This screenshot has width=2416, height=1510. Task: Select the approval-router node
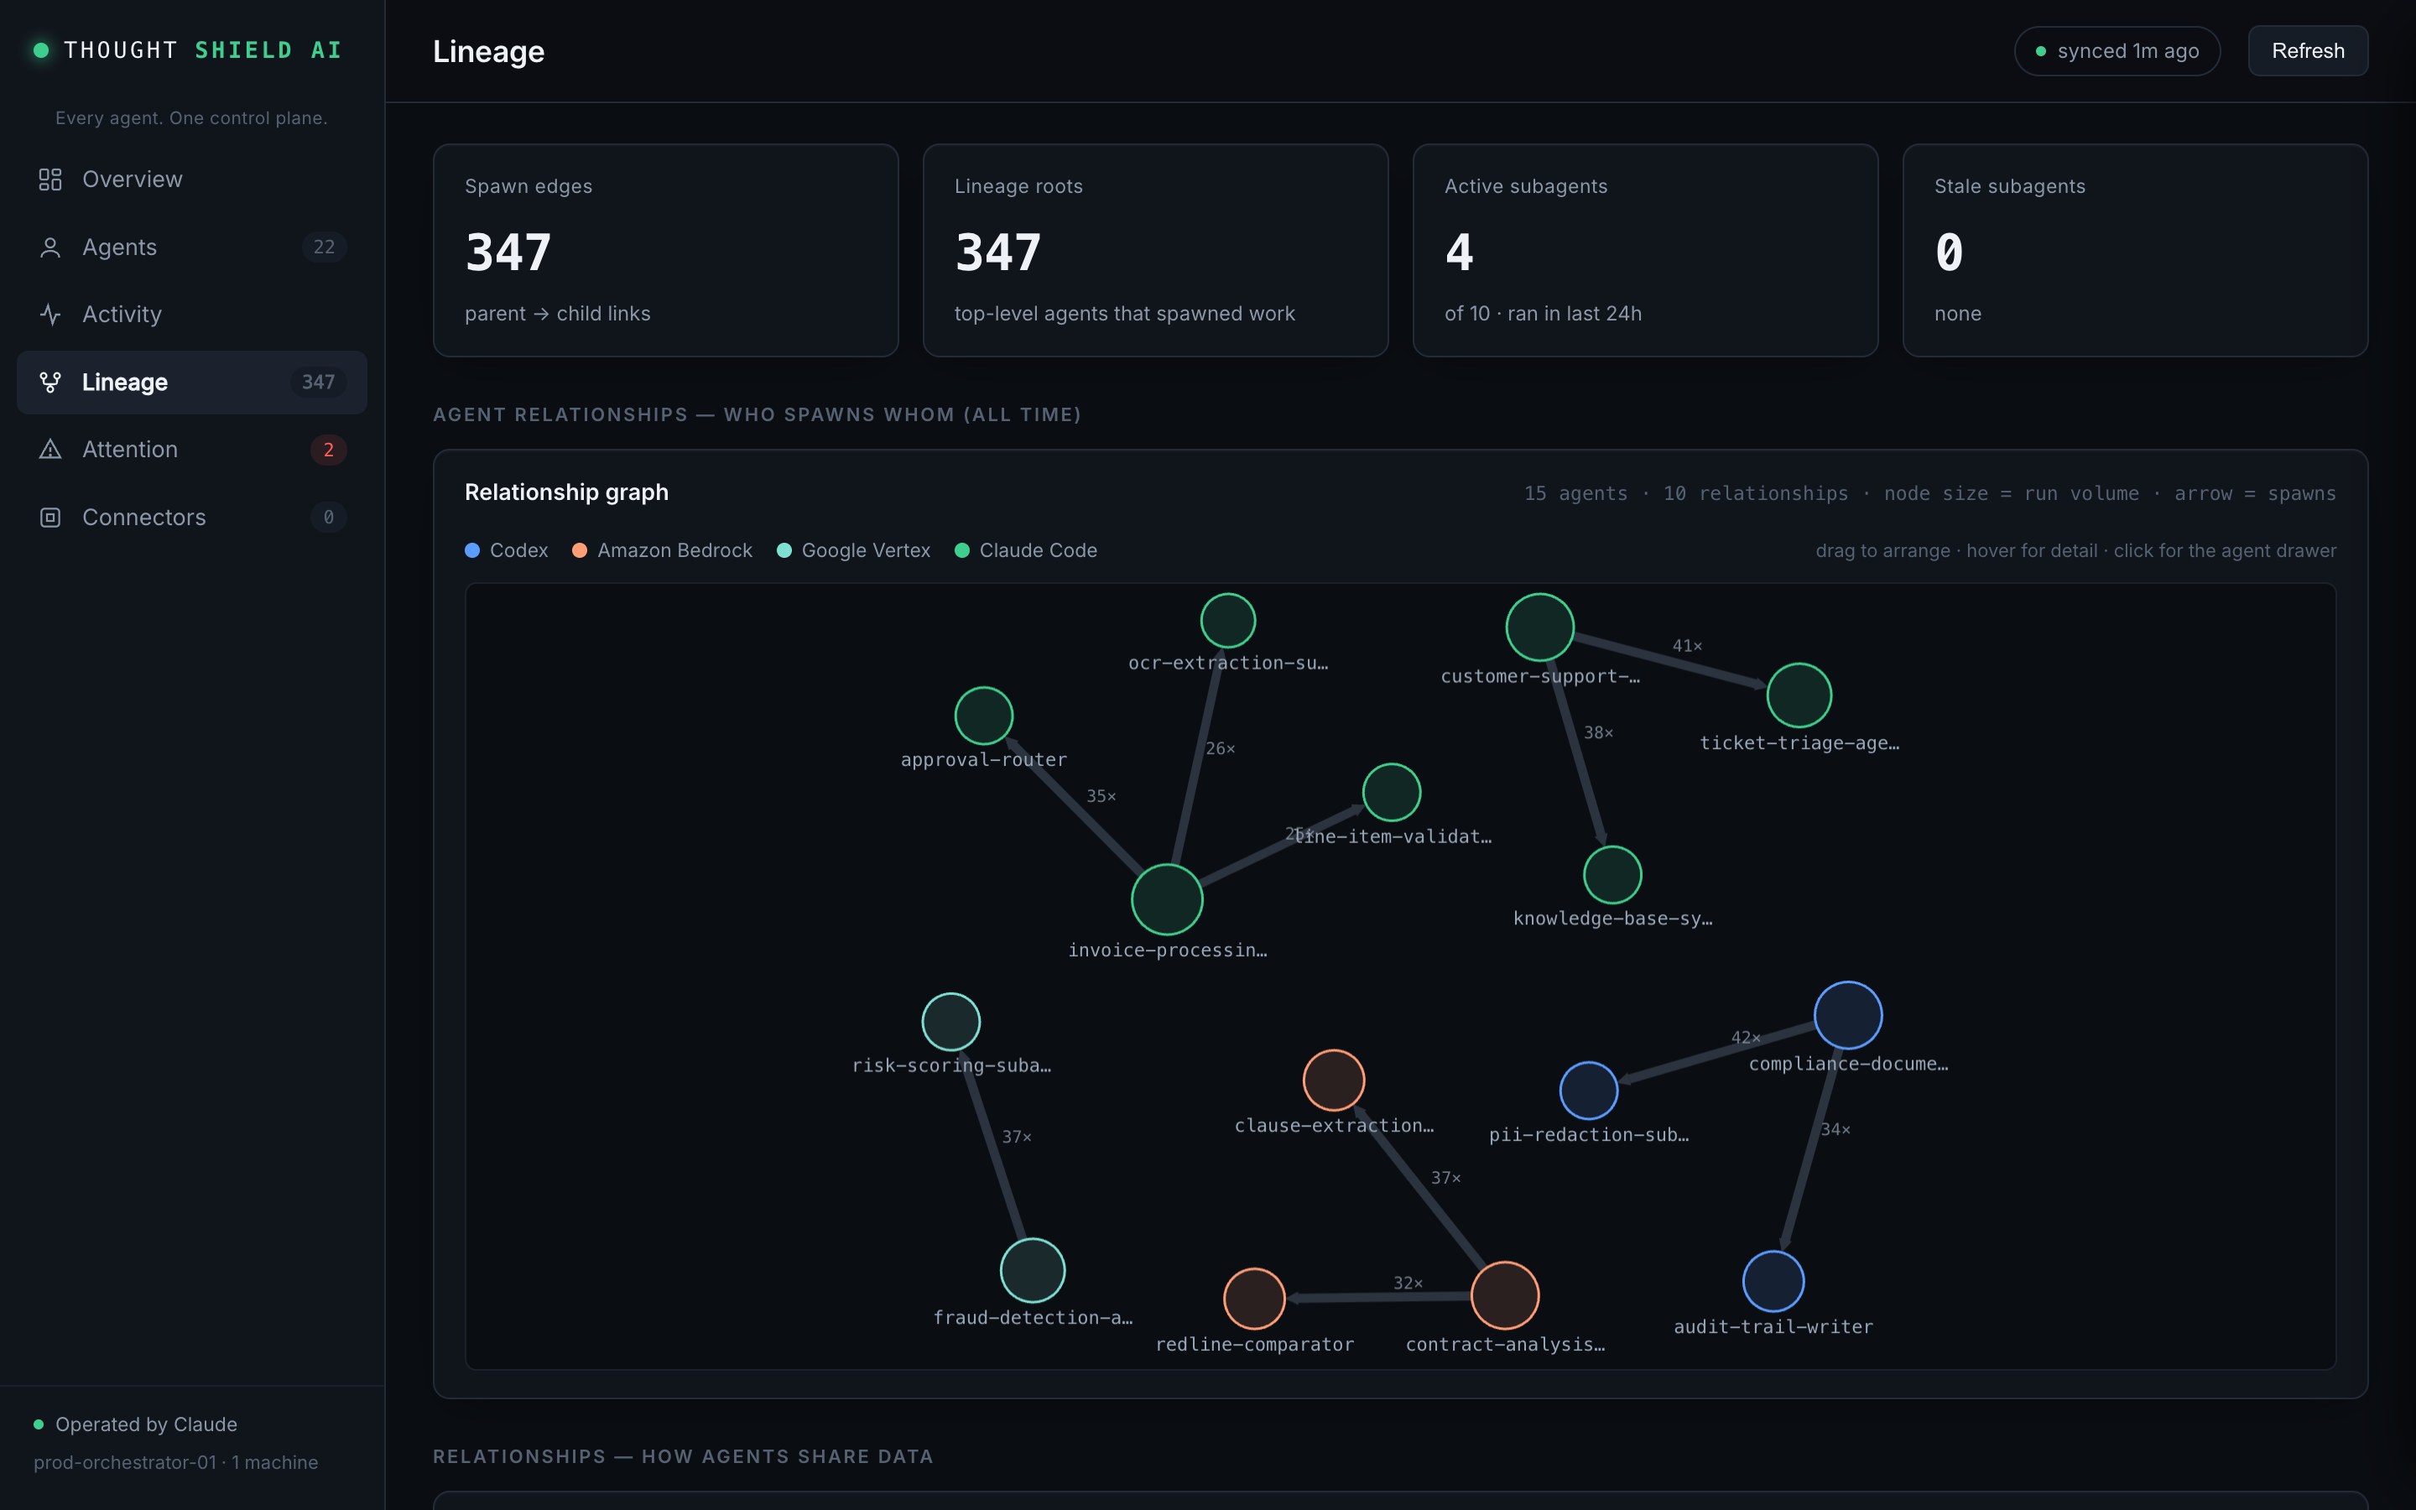(983, 716)
